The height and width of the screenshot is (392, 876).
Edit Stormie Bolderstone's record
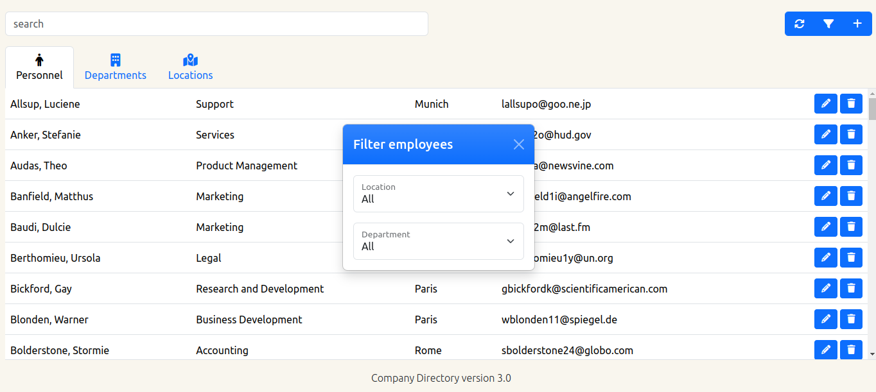tap(826, 350)
